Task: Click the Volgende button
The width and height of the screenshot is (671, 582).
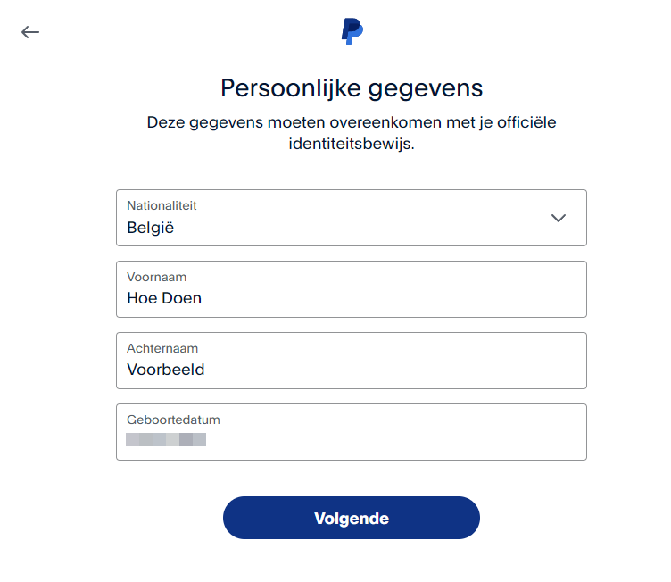Action: point(352,518)
